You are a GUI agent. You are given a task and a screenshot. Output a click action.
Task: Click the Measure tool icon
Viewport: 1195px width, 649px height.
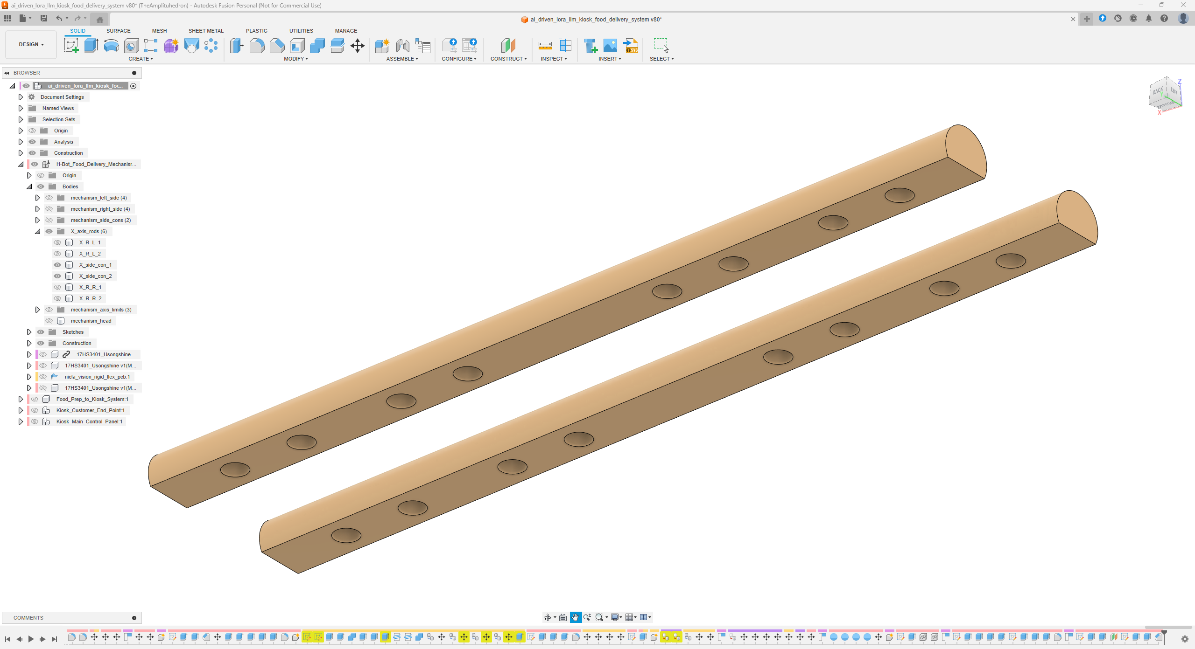pos(545,46)
